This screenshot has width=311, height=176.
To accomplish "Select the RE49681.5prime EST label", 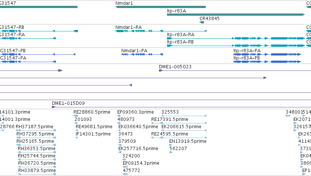I will pyautogui.click(x=94, y=127).
